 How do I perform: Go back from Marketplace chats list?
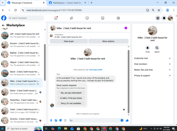pos(3,25)
